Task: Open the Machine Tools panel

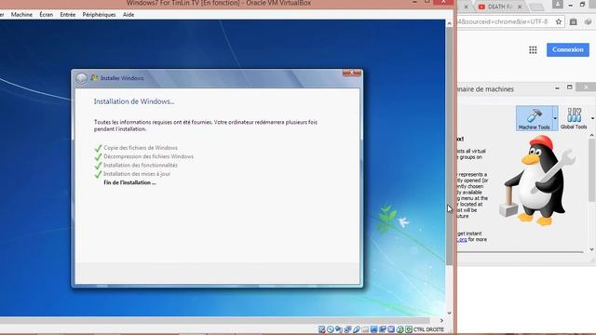Action: [534, 118]
